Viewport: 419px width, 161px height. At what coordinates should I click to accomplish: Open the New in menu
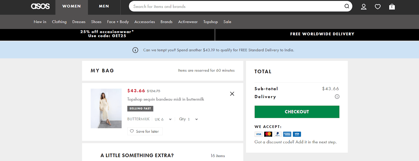click(40, 22)
